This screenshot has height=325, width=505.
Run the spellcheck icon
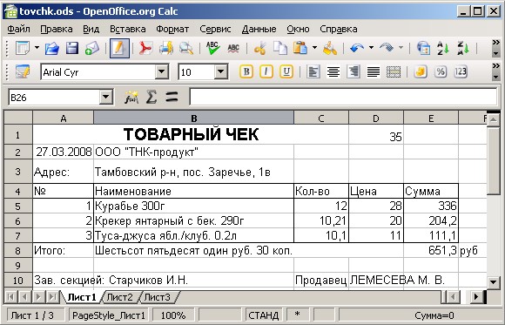pos(213,49)
